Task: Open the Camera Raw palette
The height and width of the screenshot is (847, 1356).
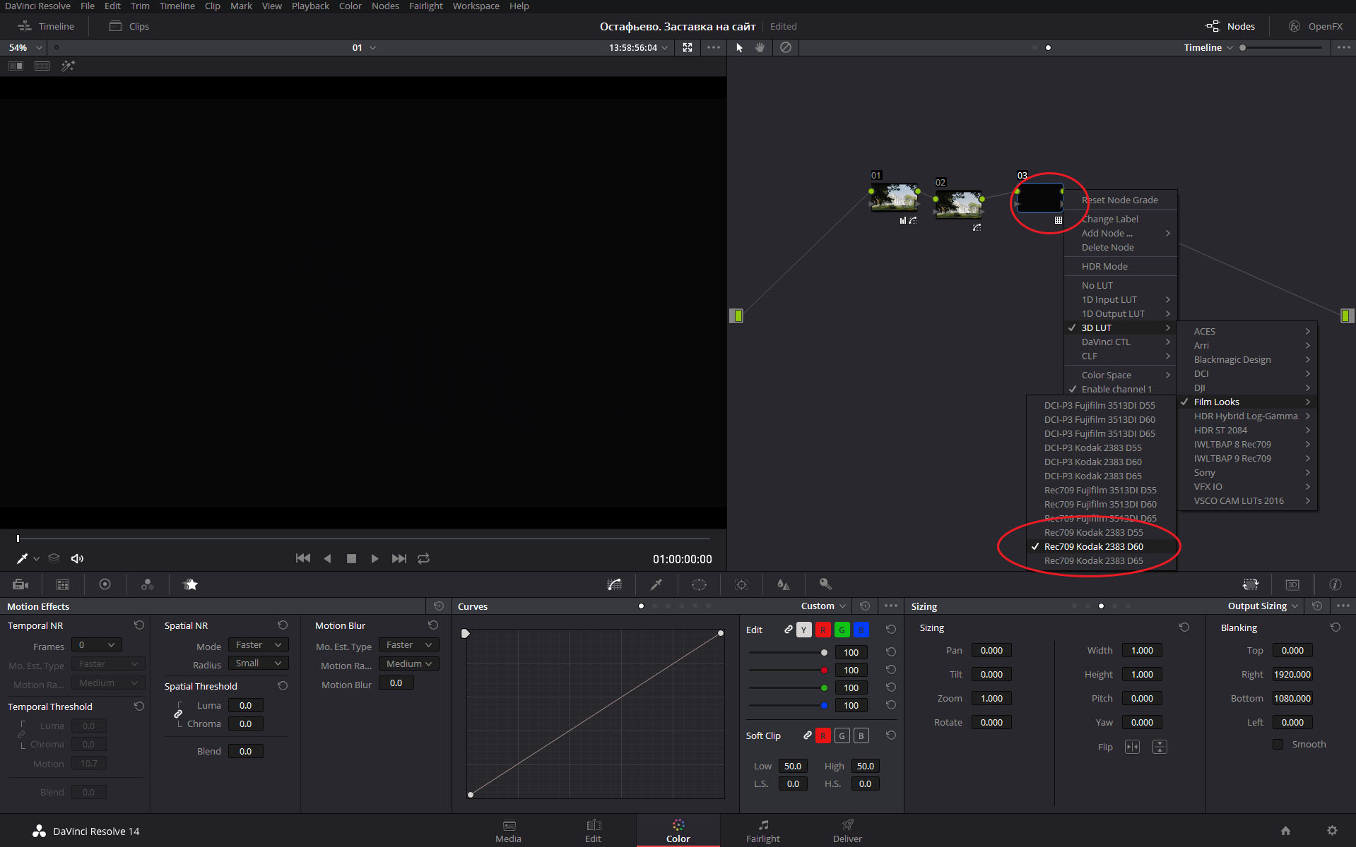Action: click(20, 584)
